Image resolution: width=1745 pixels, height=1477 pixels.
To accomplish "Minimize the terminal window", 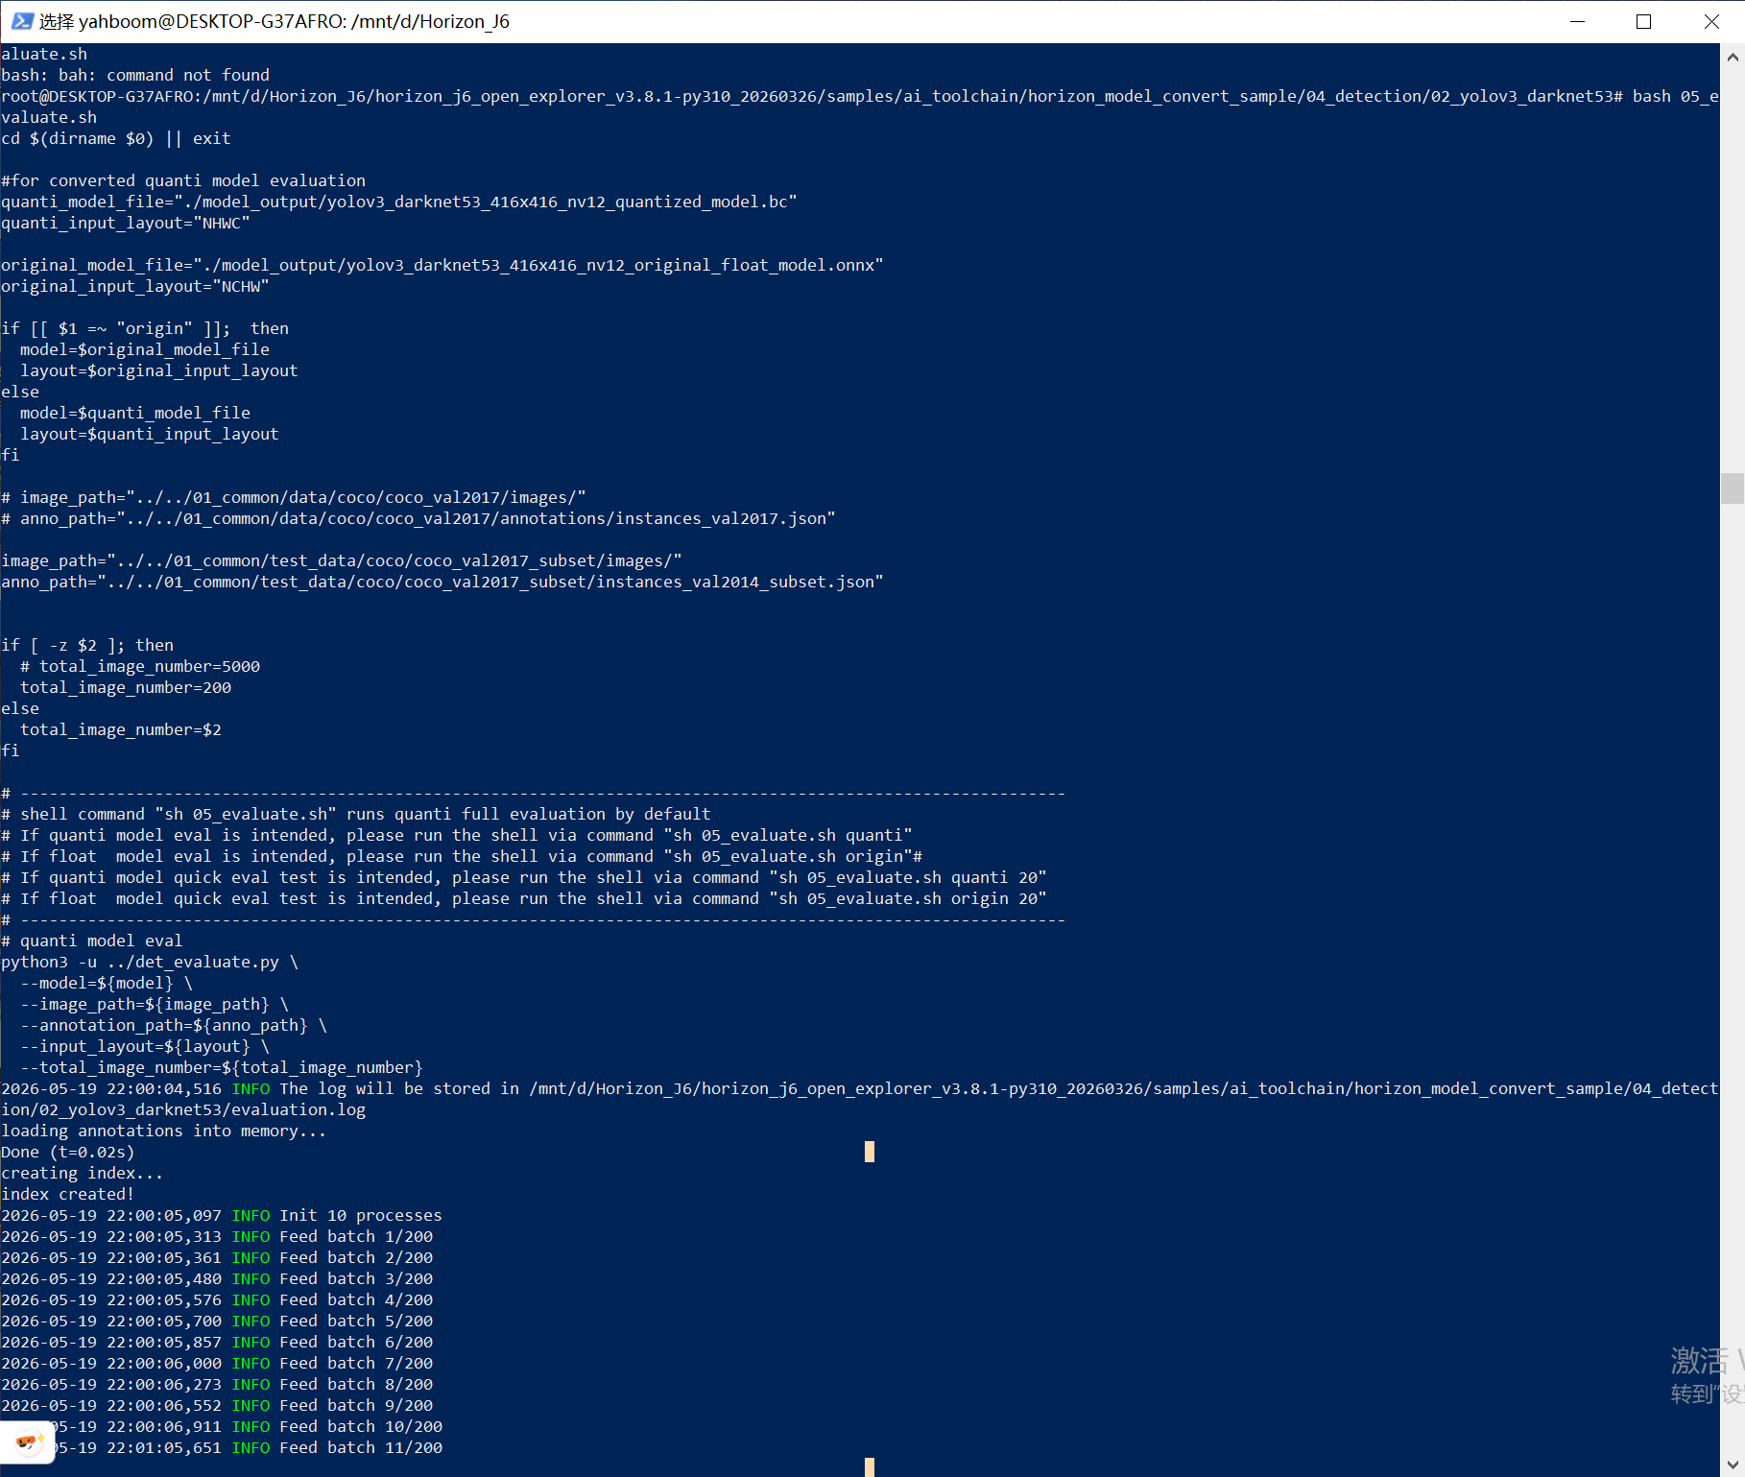I will [x=1577, y=21].
